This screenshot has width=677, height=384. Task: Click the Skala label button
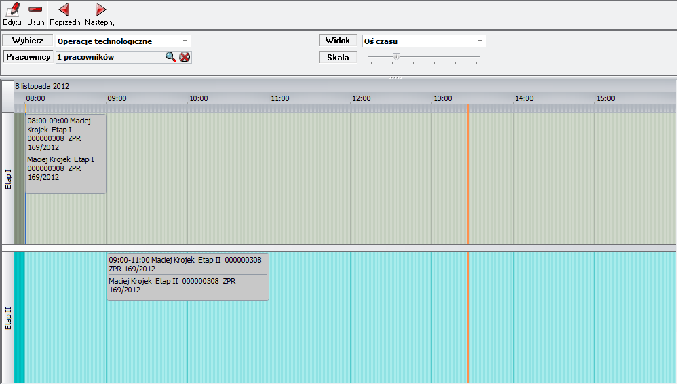338,58
